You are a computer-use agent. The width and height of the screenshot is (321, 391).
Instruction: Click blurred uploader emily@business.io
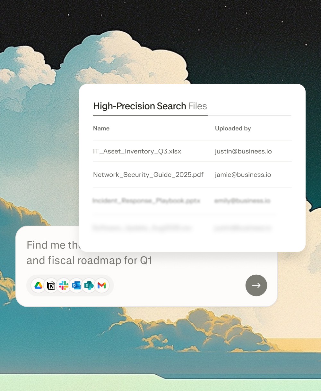click(x=242, y=201)
